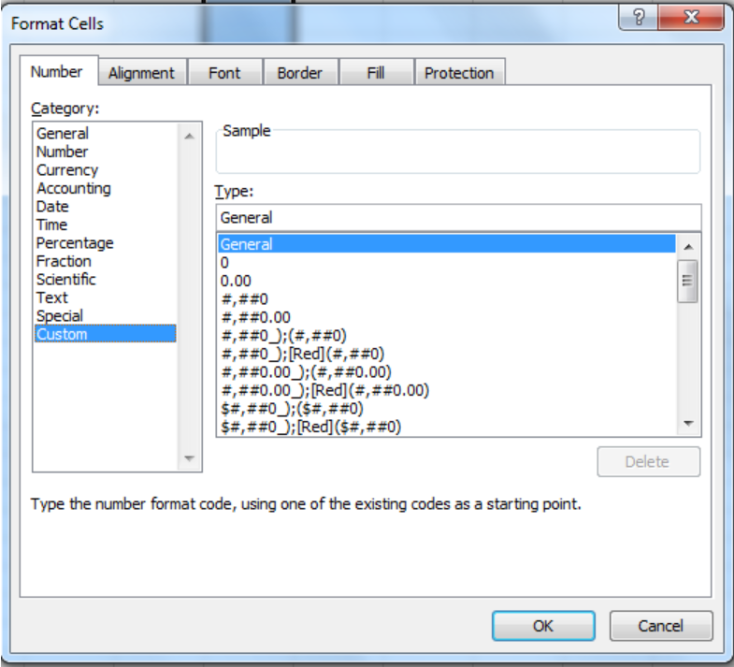The height and width of the screenshot is (667, 734).
Task: Close the Format Cells dialog
Action: [691, 18]
